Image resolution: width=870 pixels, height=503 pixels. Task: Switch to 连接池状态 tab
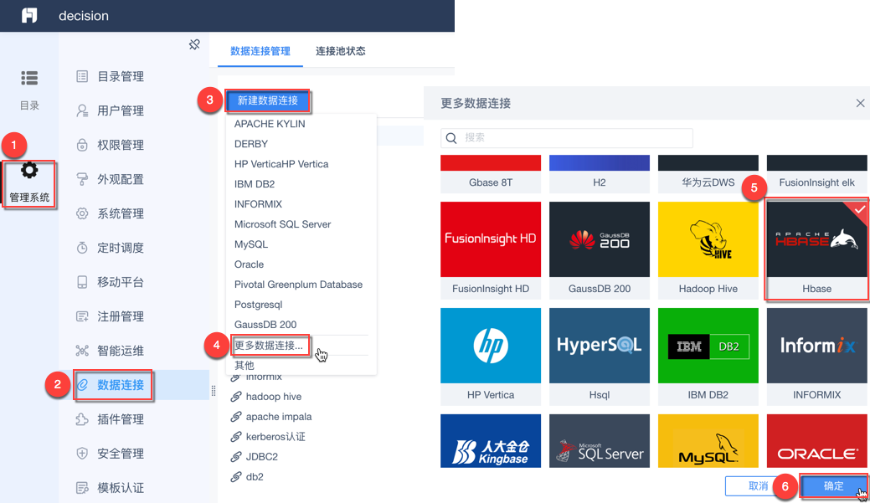(341, 51)
